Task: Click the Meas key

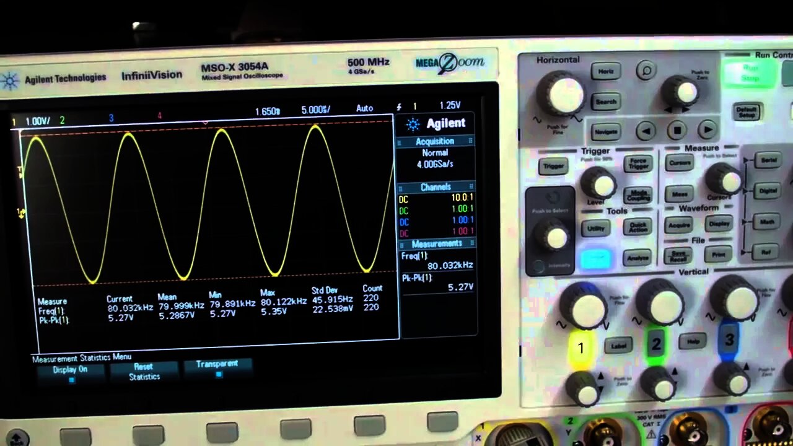Action: [x=680, y=194]
